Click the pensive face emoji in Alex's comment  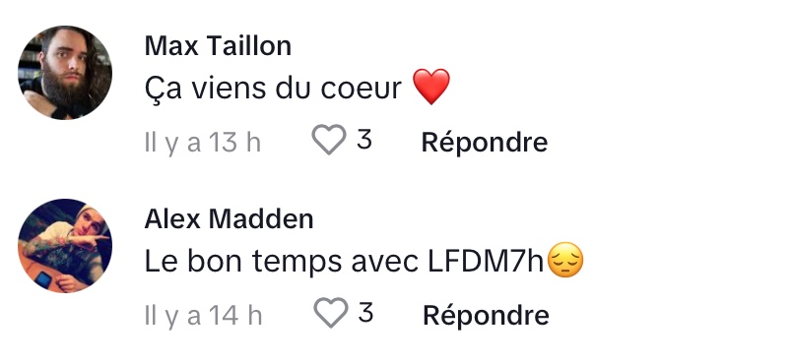tap(565, 260)
